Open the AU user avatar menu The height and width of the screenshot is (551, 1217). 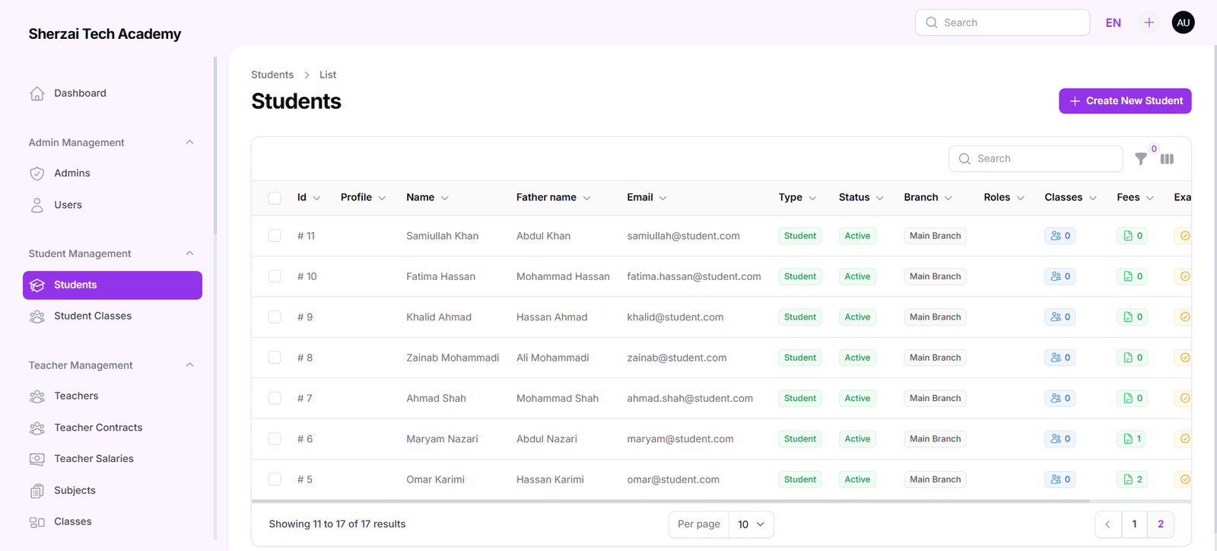[x=1183, y=23]
